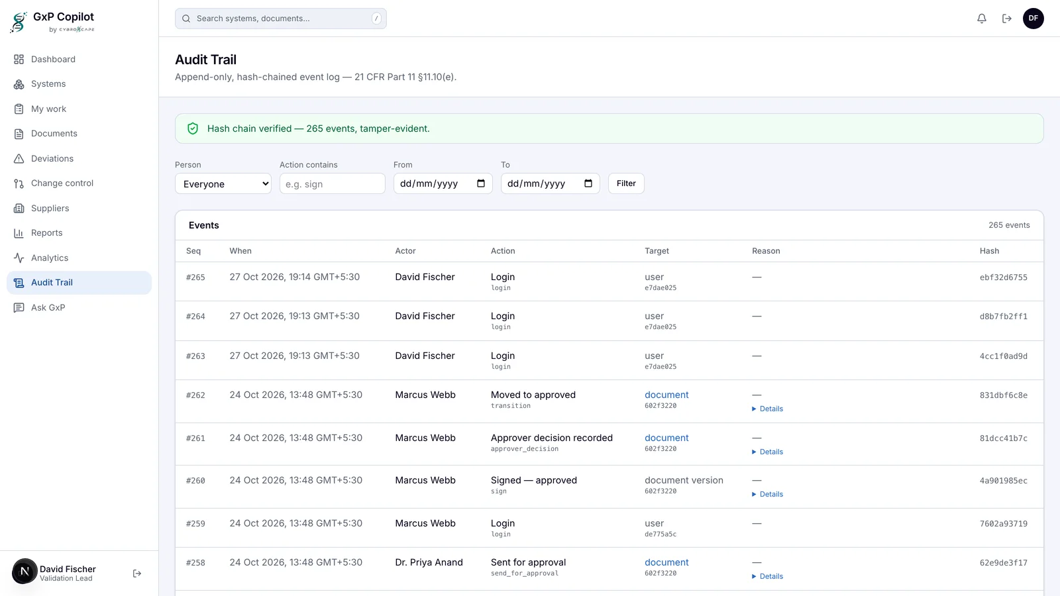The width and height of the screenshot is (1060, 596).
Task: Open document link for event #262
Action: point(666,395)
